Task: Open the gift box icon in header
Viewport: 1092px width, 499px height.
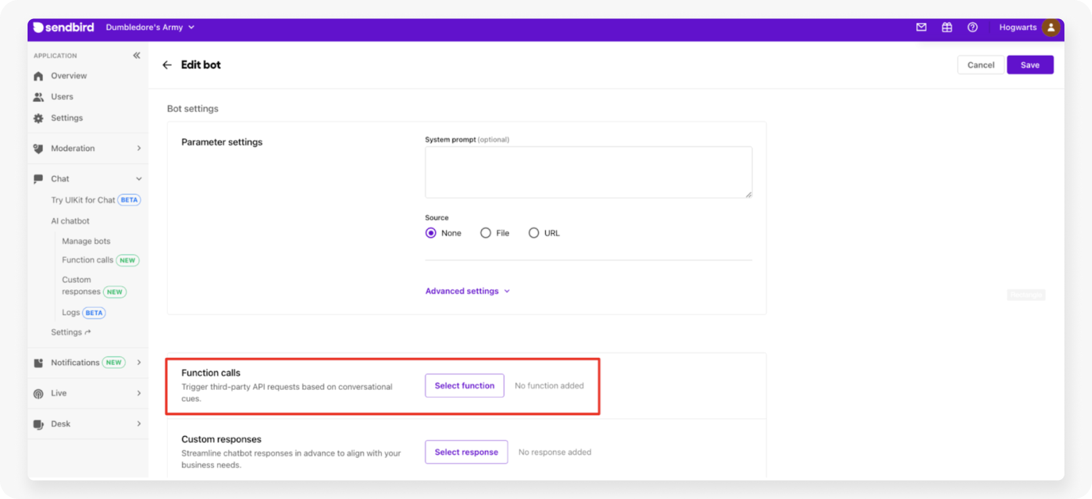Action: [x=947, y=28]
